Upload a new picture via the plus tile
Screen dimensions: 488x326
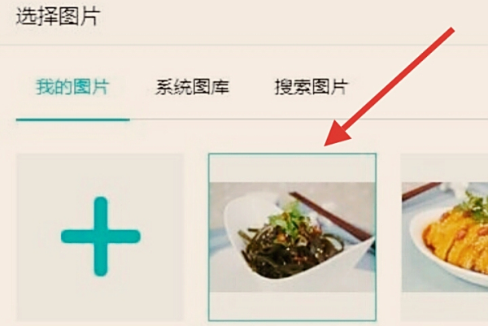point(100,237)
